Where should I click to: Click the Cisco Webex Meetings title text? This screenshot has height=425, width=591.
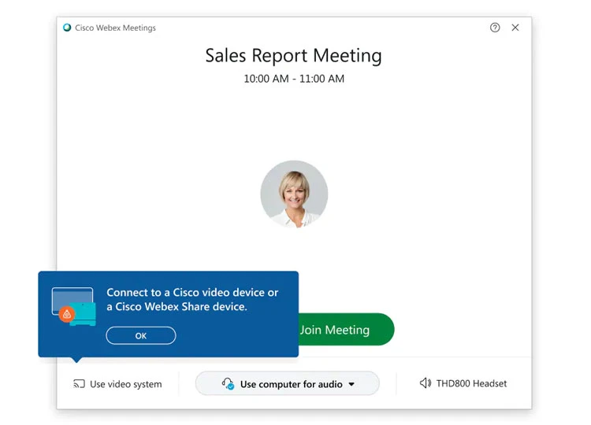tap(115, 28)
